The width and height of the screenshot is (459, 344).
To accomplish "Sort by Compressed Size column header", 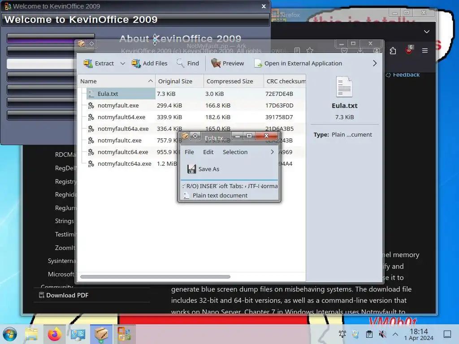I will pyautogui.click(x=234, y=82).
